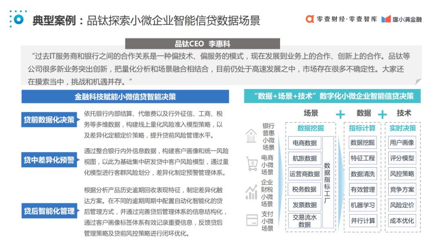Click the 技术 heading text
Image resolution: width=434 pixels, height=244 pixels.
[404, 113]
